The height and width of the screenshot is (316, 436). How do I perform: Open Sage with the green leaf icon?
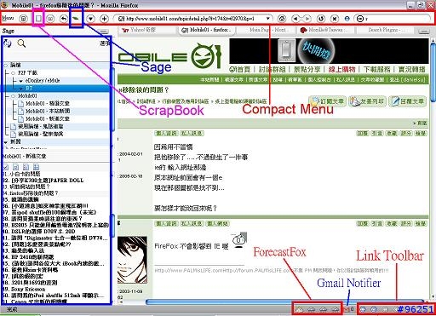[x=76, y=19]
